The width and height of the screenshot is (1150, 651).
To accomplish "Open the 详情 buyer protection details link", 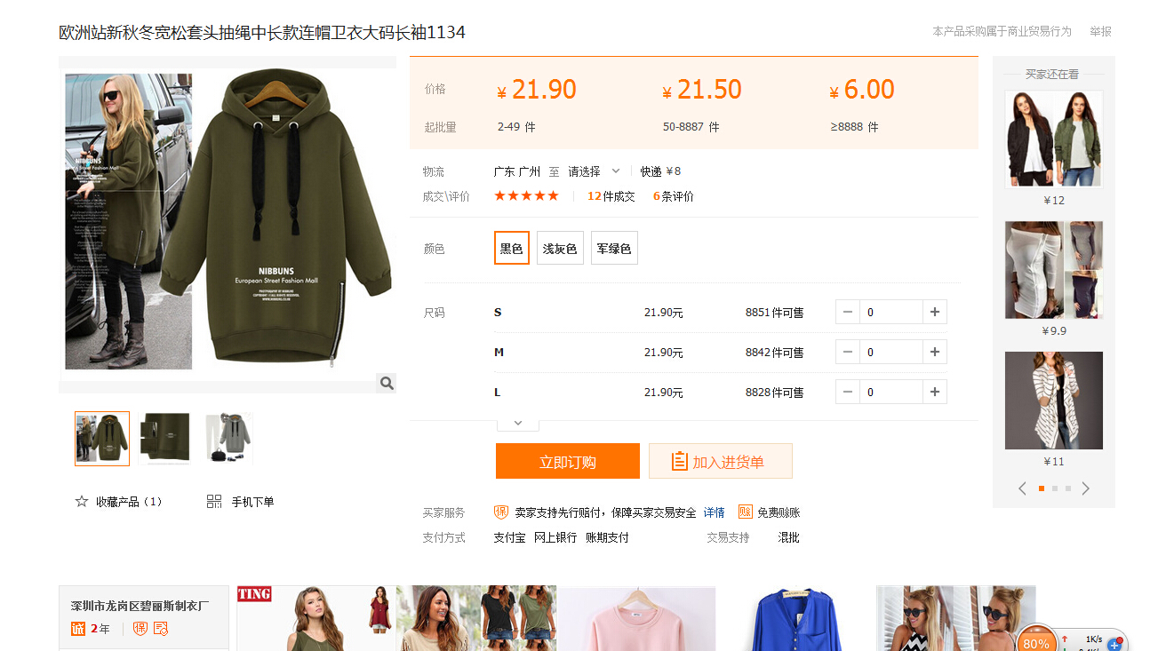I will (714, 512).
